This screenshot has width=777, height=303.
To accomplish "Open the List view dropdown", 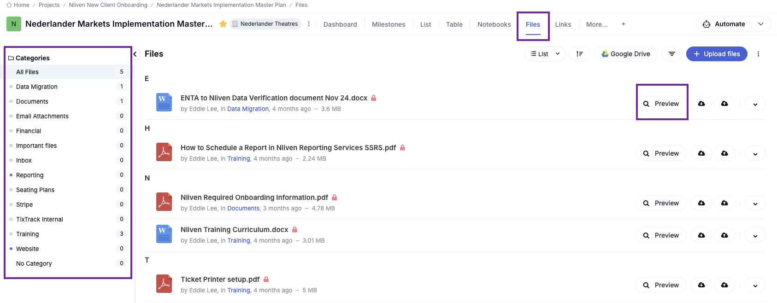I will click(545, 54).
